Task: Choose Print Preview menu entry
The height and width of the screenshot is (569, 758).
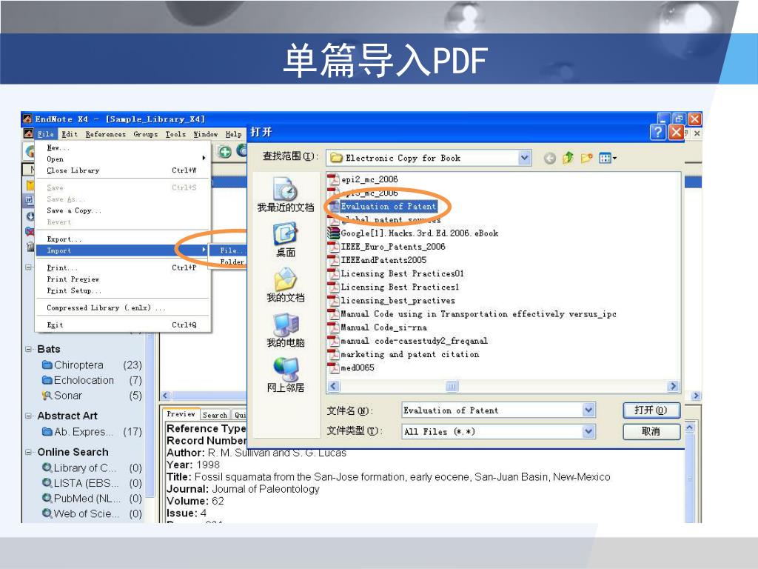Action: [x=123, y=279]
